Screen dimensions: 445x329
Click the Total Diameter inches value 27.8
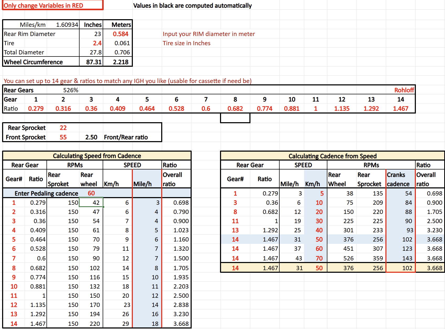[x=96, y=52]
